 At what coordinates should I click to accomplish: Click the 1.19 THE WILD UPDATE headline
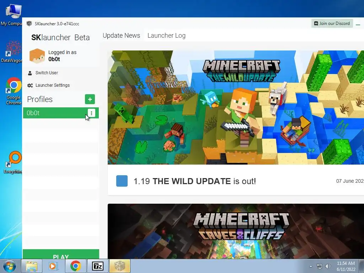195,181
